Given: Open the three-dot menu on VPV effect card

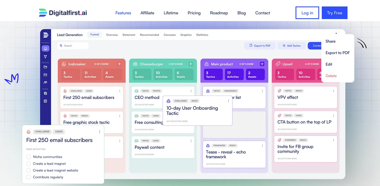Looking at the screenshot, I should pyautogui.click(x=334, y=91).
